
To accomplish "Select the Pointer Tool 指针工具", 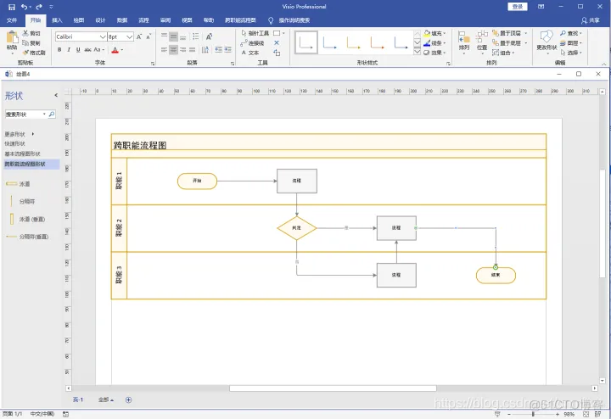I will [255, 33].
